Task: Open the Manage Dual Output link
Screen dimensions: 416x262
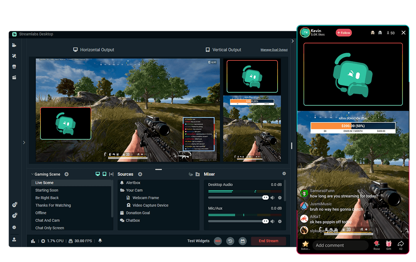Action: point(274,50)
